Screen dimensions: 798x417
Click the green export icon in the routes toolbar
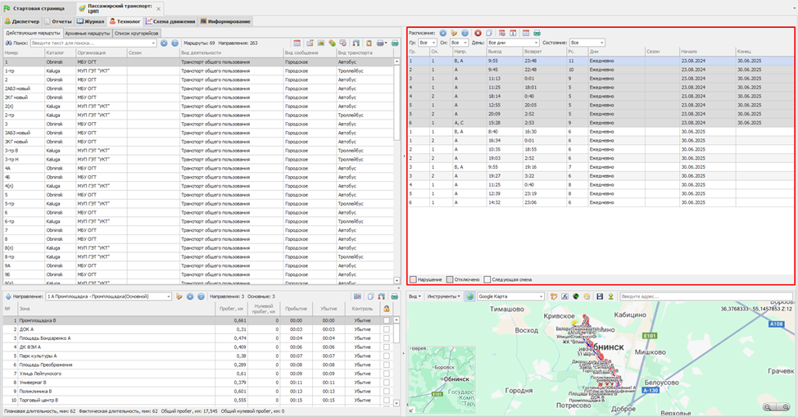tap(395, 43)
